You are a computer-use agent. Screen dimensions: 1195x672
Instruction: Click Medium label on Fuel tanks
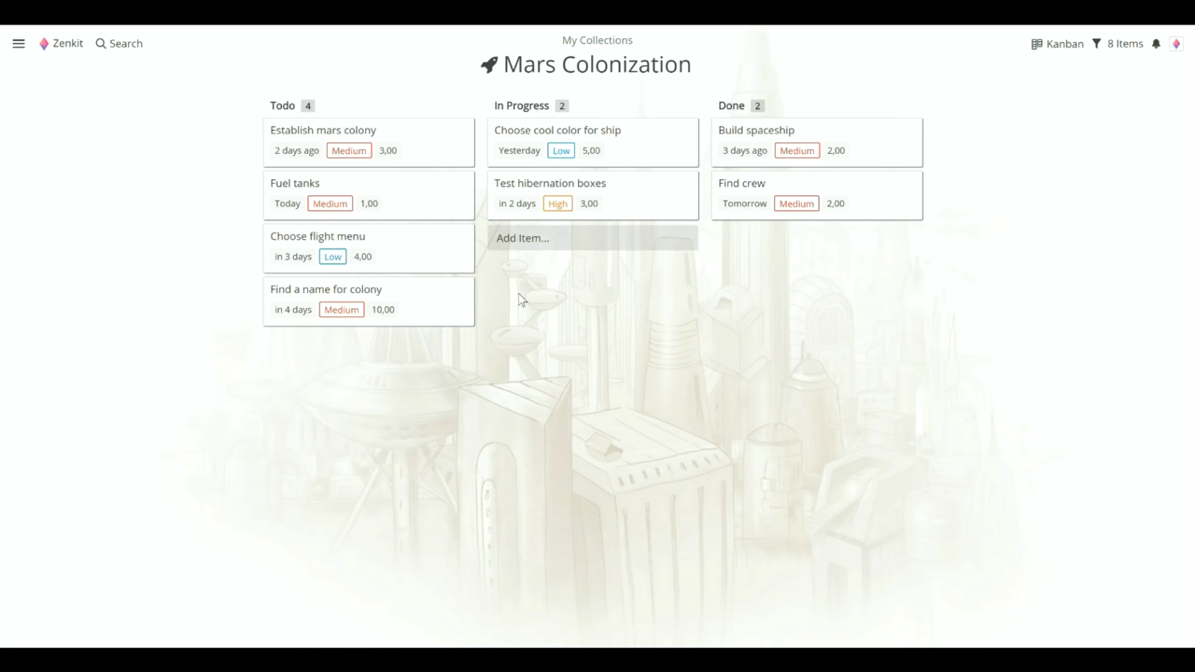tap(330, 203)
